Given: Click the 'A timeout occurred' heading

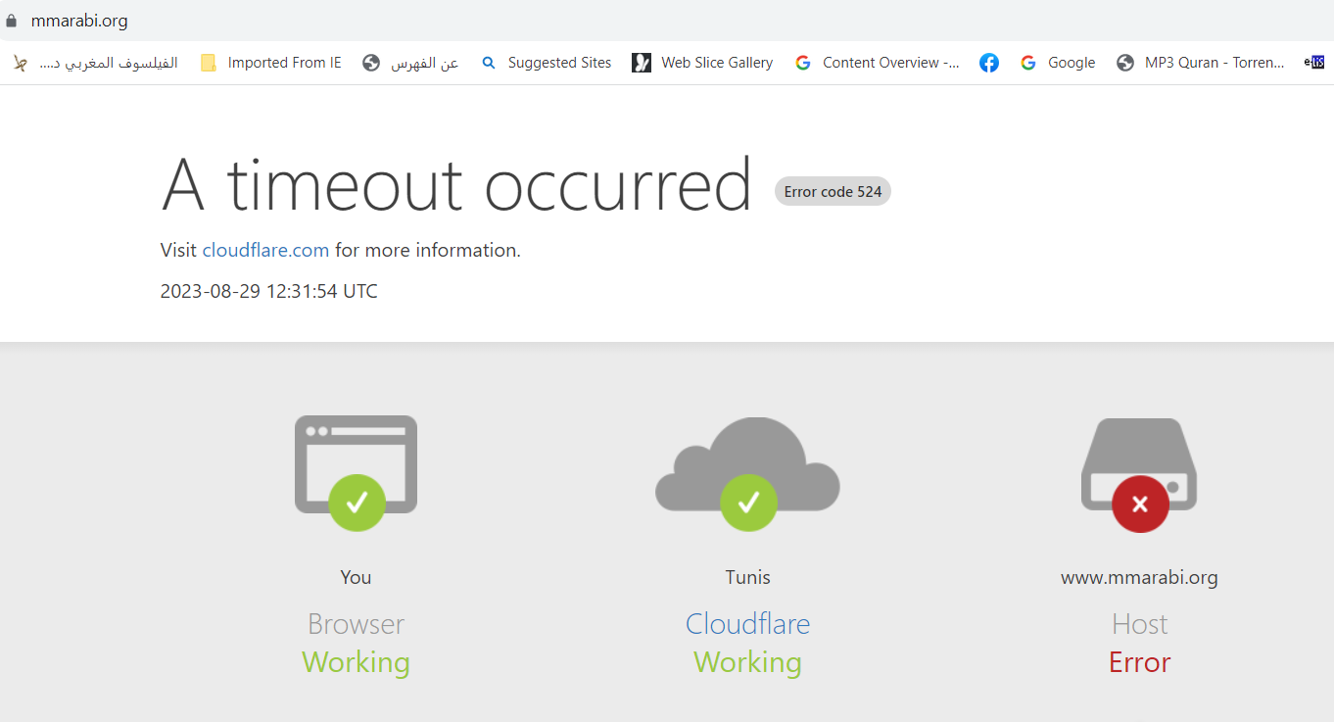Looking at the screenshot, I should [x=456, y=184].
